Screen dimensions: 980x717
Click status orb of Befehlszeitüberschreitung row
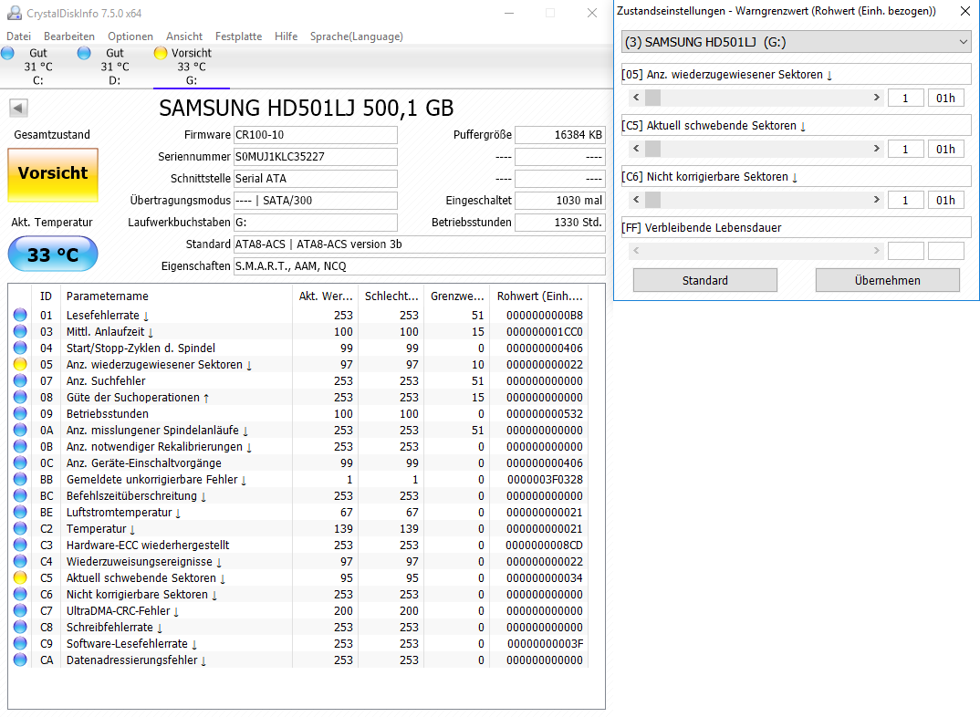point(20,496)
